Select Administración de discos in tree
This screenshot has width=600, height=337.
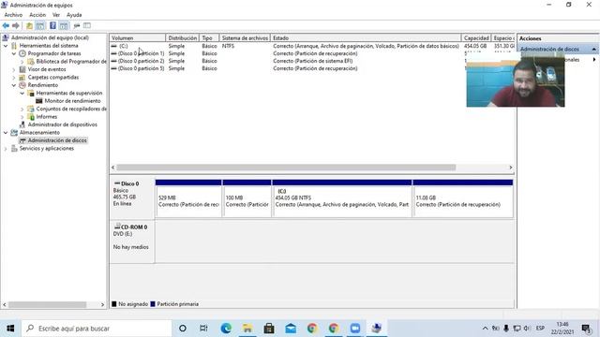[57, 140]
